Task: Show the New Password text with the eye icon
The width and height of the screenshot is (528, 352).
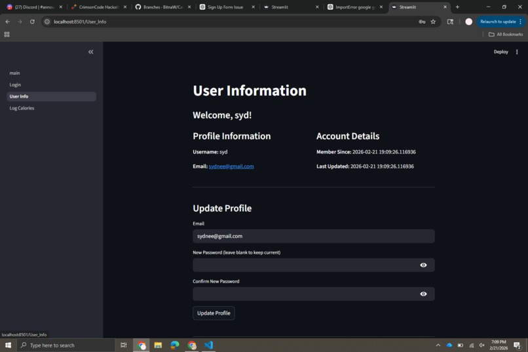Action: pos(423,265)
